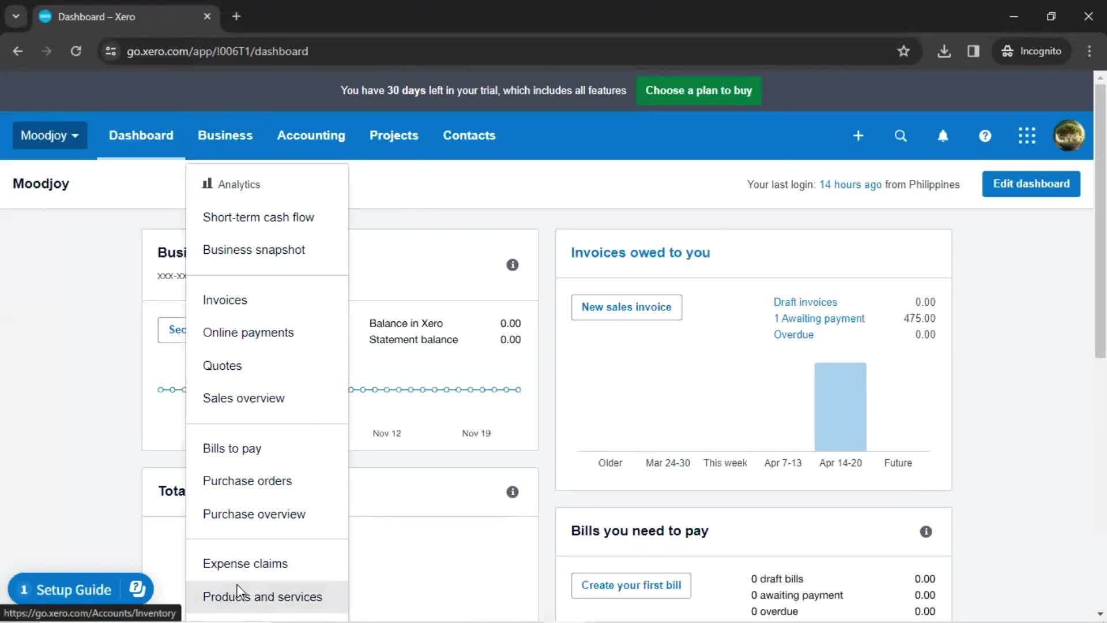Select Short-term cash flow menu item

267,217
